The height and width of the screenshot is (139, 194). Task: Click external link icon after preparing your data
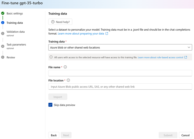[x=107, y=34]
